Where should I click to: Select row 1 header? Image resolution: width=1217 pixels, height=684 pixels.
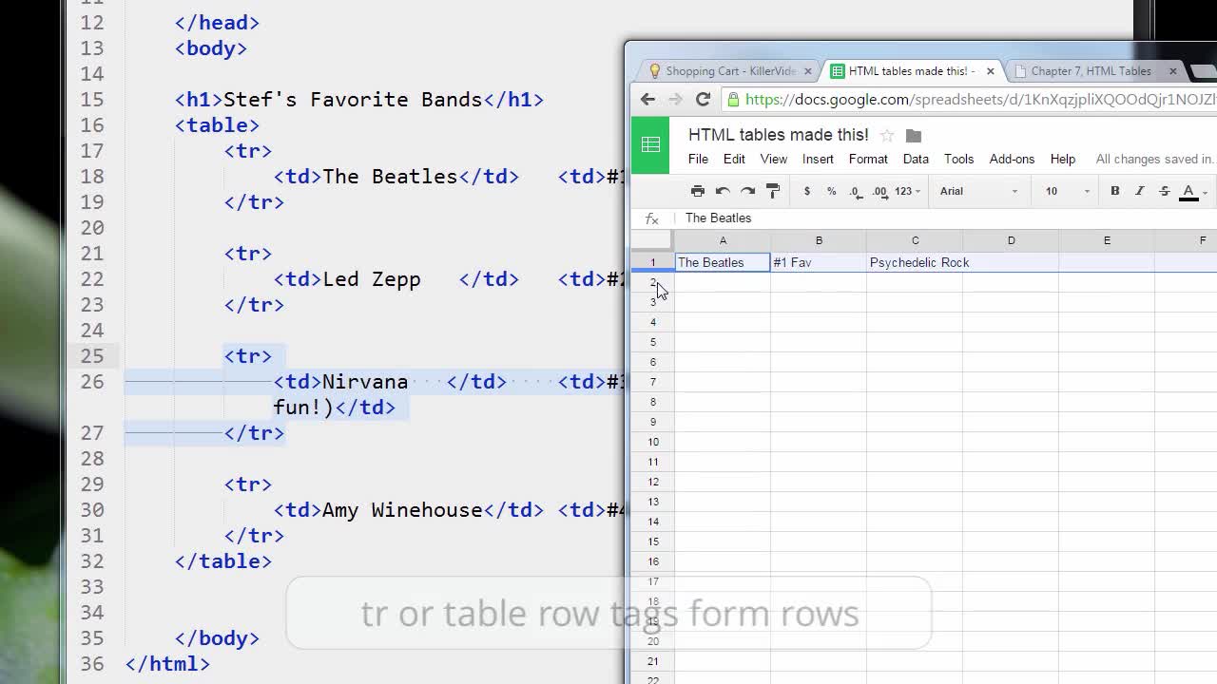(653, 262)
